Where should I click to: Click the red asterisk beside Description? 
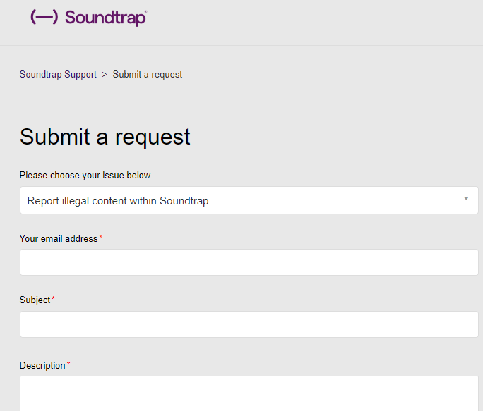68,364
